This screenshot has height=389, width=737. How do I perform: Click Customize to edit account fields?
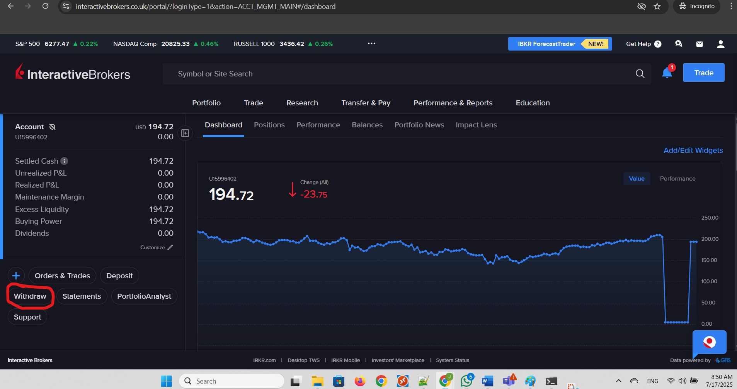pos(157,247)
